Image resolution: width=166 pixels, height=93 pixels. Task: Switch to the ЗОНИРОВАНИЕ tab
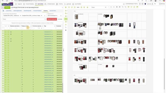click(27, 11)
